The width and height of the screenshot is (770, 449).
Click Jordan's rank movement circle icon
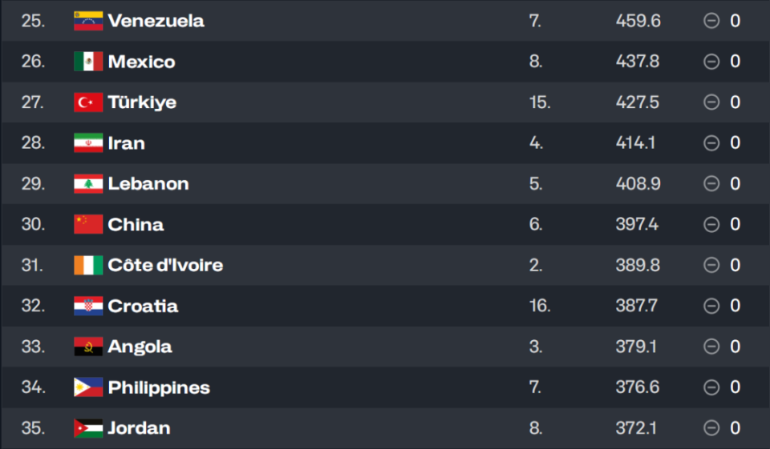point(711,428)
